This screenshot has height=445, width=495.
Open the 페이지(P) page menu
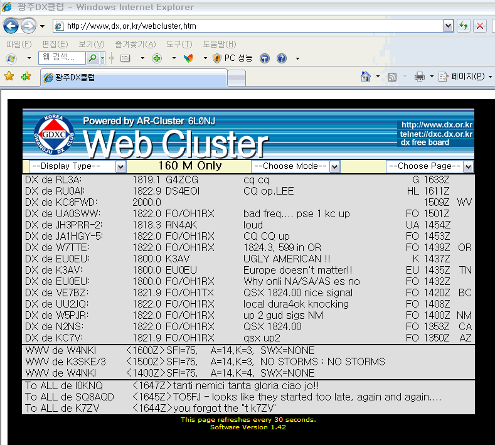pos(466,77)
